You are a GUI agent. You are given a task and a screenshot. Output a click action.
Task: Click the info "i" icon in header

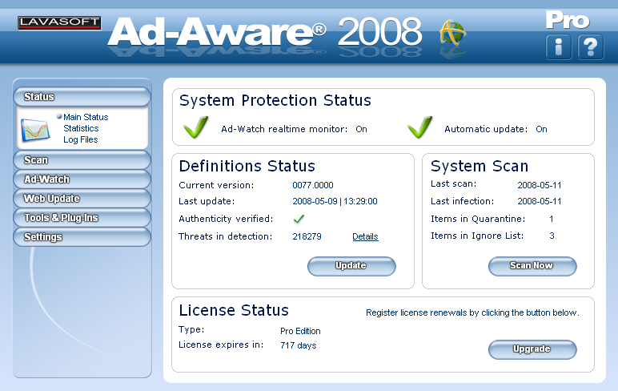pyautogui.click(x=559, y=47)
